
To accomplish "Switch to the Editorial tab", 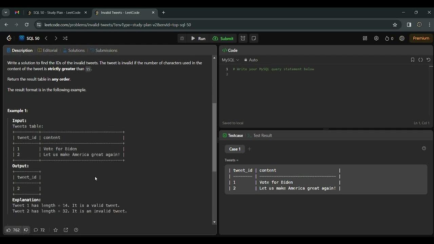I will pos(47,50).
